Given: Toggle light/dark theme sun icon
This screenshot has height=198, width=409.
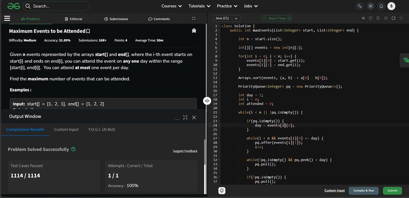Looking at the screenshot, I should point(371,6).
